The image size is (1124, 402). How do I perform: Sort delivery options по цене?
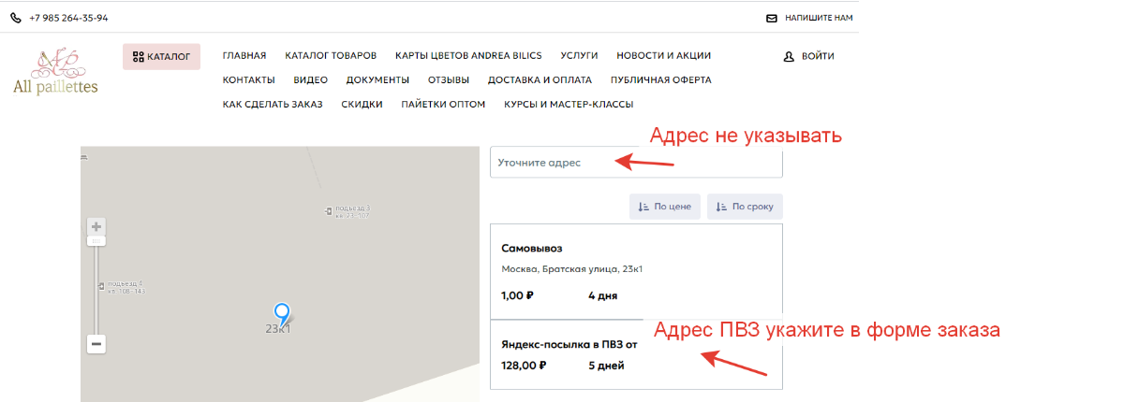[664, 207]
